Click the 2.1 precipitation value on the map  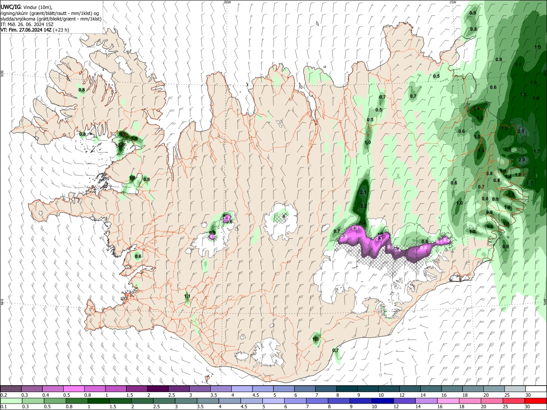pyautogui.click(x=364, y=193)
